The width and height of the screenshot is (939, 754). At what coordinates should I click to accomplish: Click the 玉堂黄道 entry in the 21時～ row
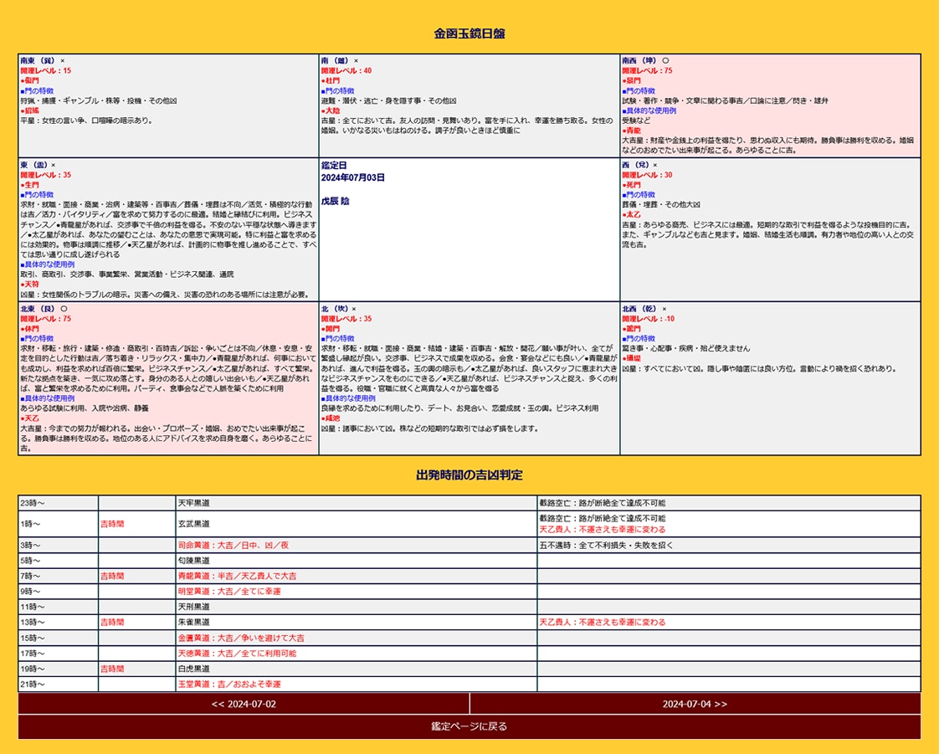point(229,685)
